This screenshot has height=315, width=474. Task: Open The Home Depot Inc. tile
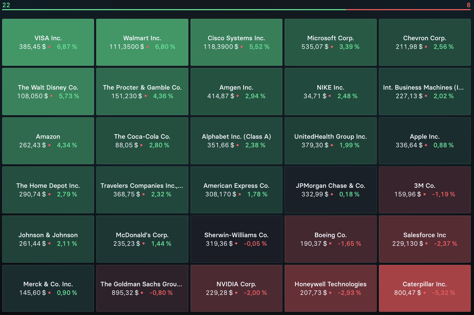coord(48,190)
